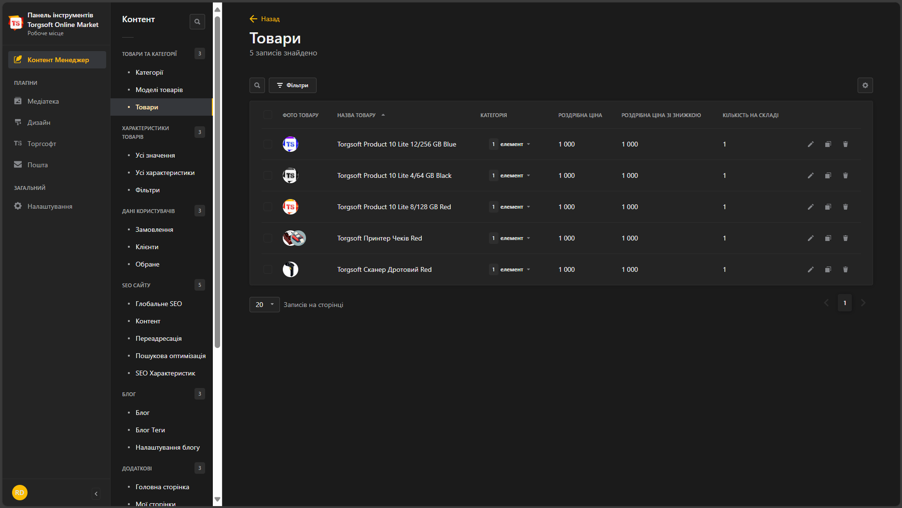Open Замовлення collection

pos(154,229)
